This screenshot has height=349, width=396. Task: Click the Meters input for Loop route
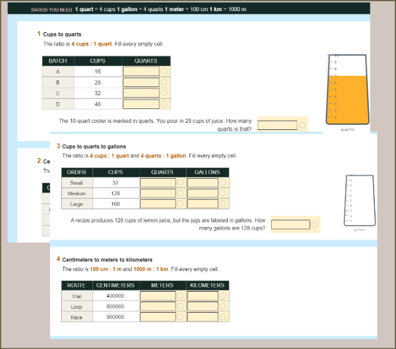[158, 306]
